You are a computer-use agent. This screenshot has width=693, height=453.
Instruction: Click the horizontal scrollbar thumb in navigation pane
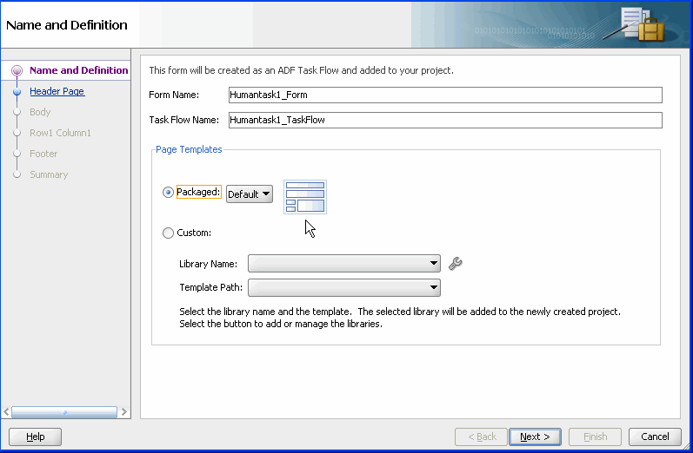(x=64, y=412)
